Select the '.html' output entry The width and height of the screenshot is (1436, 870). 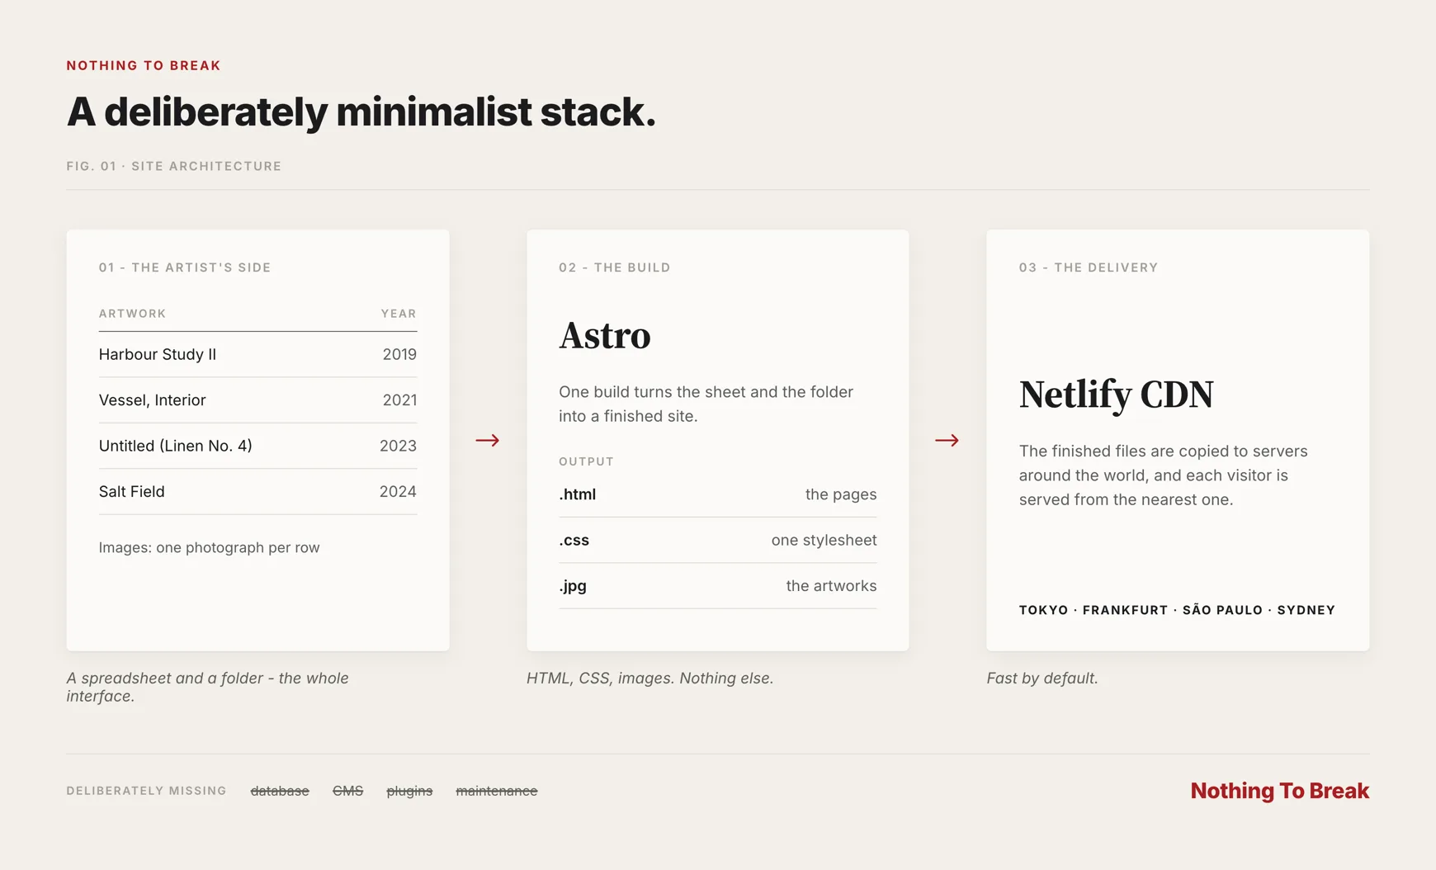coord(577,494)
